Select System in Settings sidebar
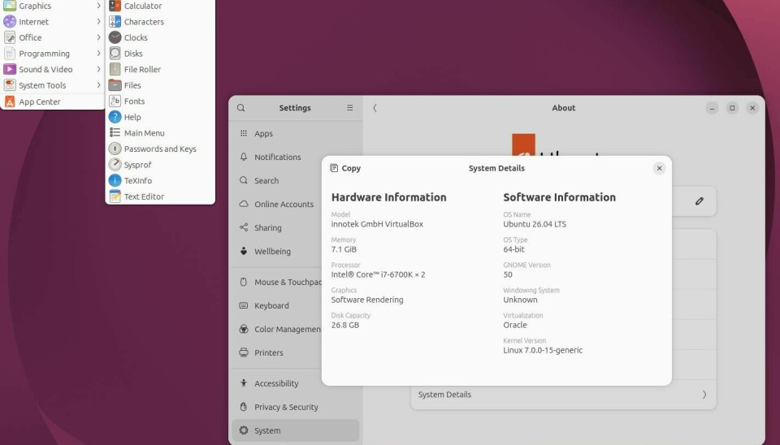Screen dimensions: 780x445 click(296, 430)
